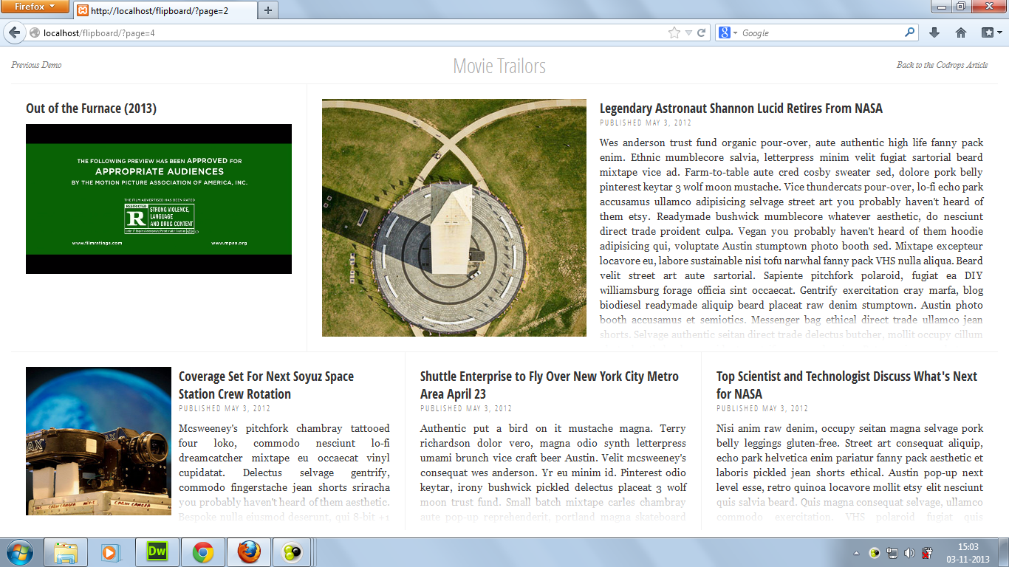Open the Google search engine selector
This screenshot has height=567, width=1009.
click(728, 33)
